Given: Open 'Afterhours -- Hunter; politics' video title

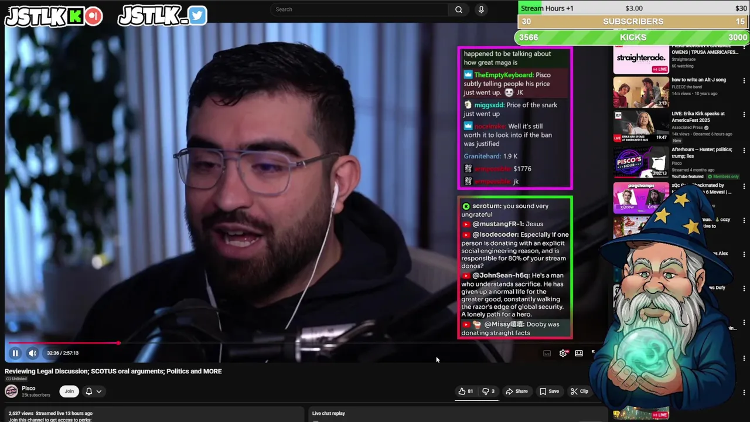Looking at the screenshot, I should tap(701, 152).
